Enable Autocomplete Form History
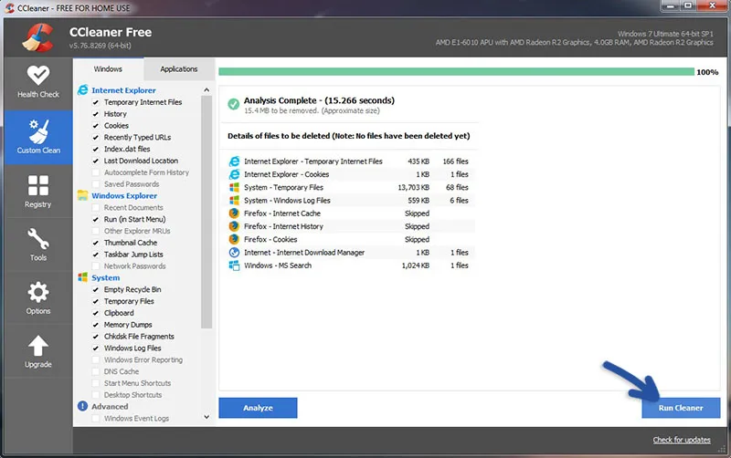 96,172
